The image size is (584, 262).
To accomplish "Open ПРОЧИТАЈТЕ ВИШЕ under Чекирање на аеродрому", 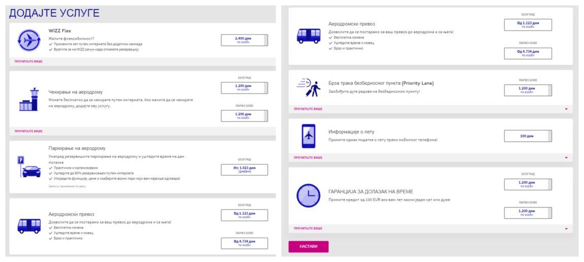I will (x=28, y=132).
